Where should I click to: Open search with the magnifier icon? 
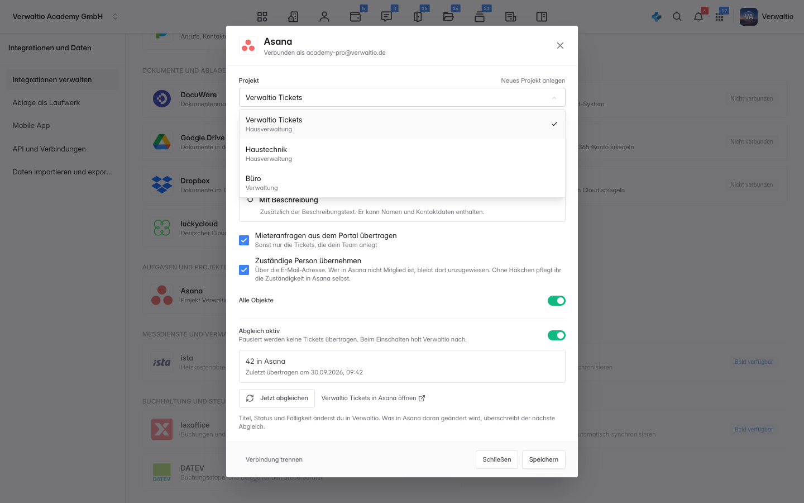click(x=677, y=17)
